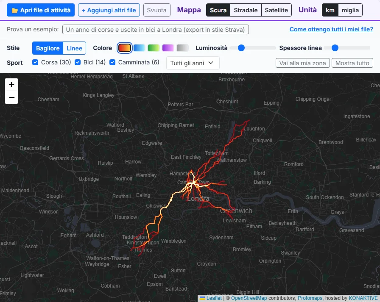
Task: Zoom in the map with plus
Action: pyautogui.click(x=11, y=85)
